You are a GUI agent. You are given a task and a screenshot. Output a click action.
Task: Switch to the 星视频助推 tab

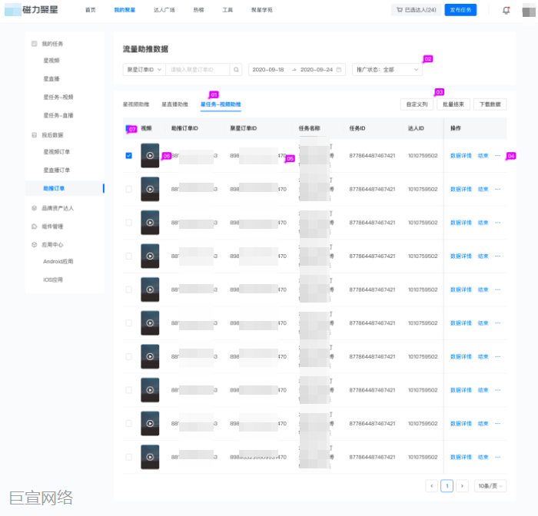click(x=136, y=104)
